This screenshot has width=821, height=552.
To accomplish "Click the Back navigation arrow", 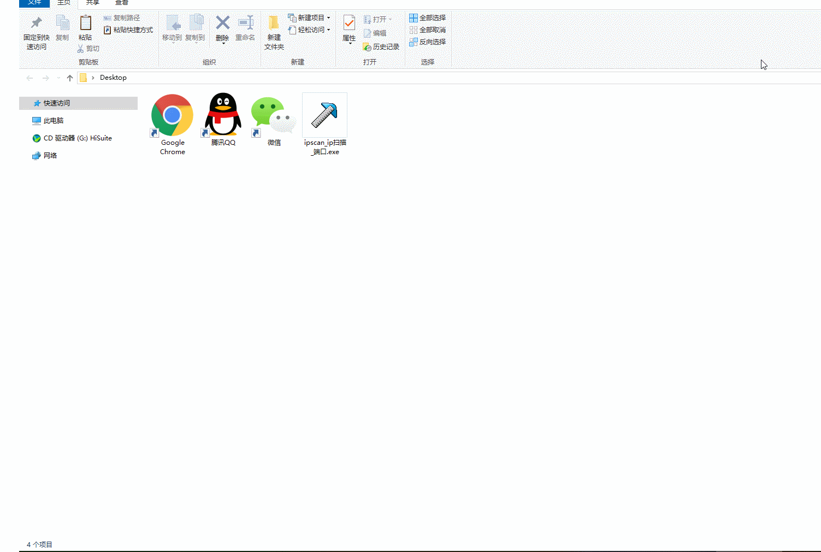I will (x=30, y=78).
